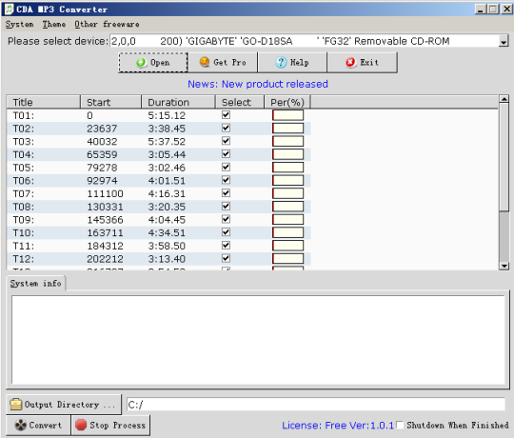
Task: Uncheck the Select checkbox for track T06
Action: pyautogui.click(x=226, y=180)
